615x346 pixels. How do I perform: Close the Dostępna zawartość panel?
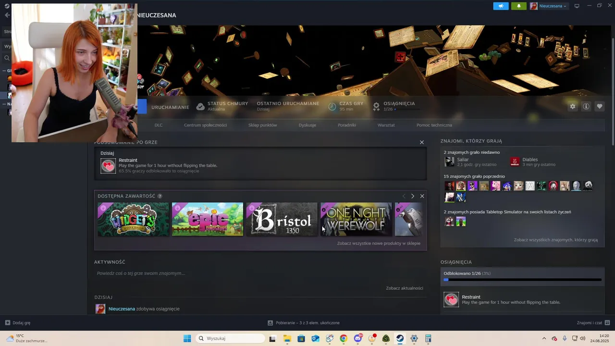click(x=422, y=196)
